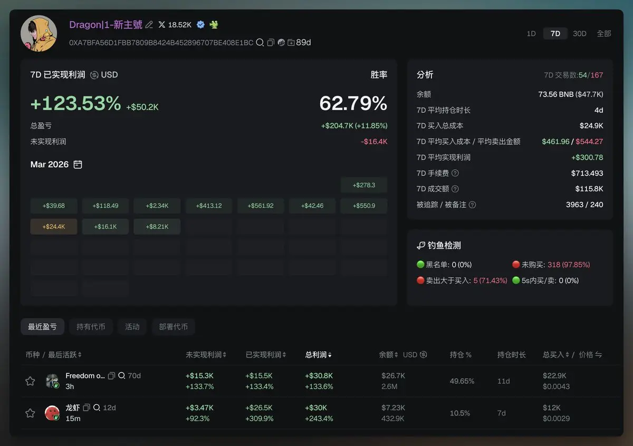Open the Mar 2026 calendar picker icon
Screen dimensions: 633x446
point(78,164)
